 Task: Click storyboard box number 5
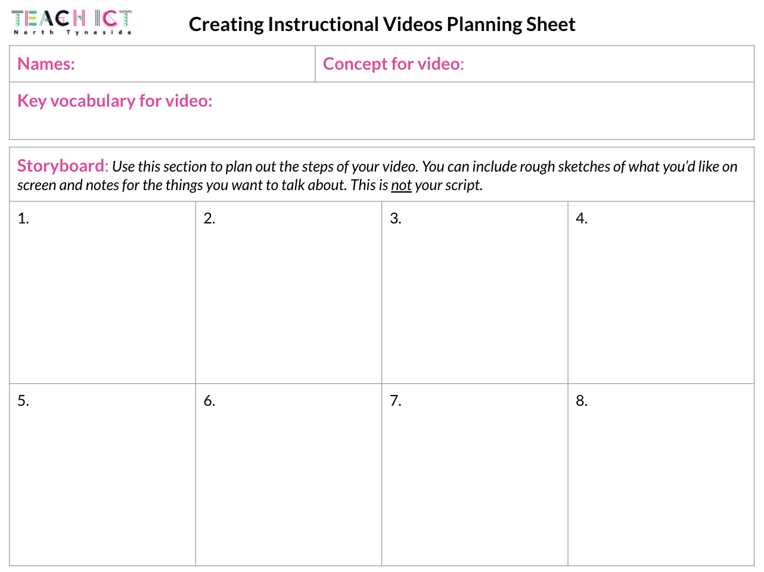click(x=103, y=475)
